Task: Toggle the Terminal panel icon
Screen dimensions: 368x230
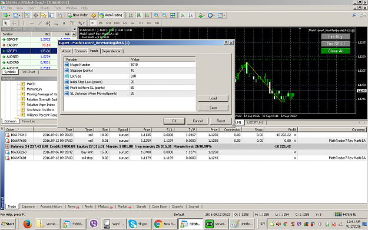Action: click(x=52, y=15)
